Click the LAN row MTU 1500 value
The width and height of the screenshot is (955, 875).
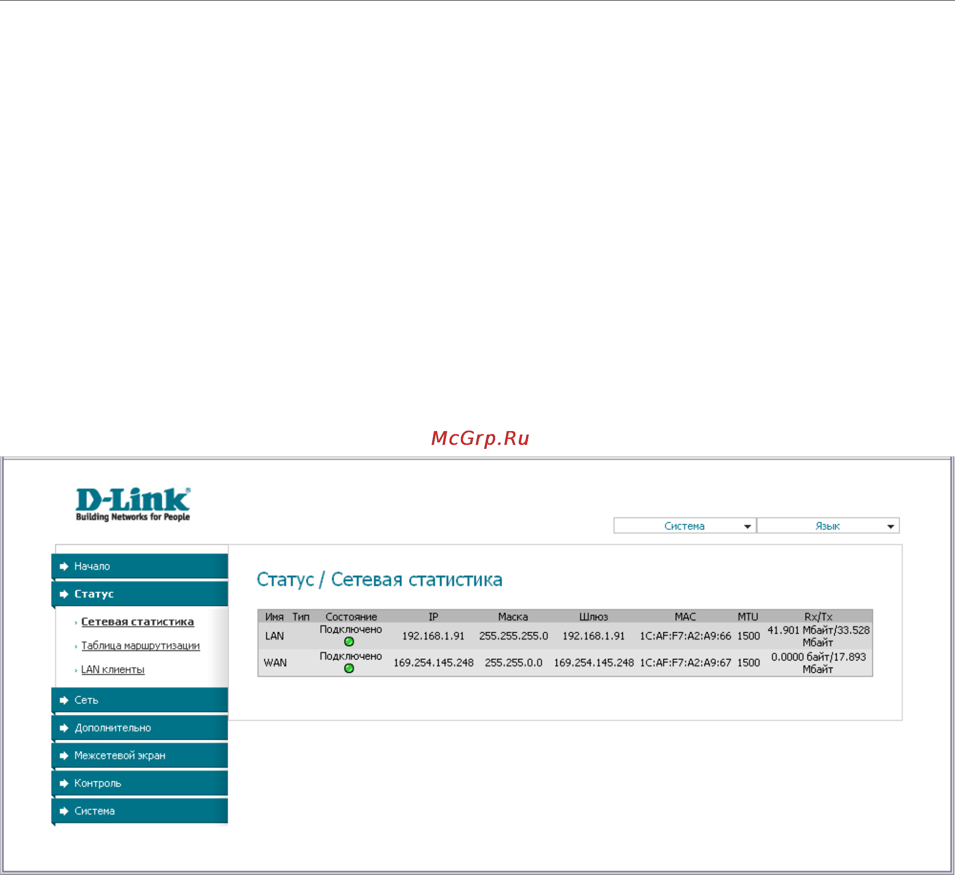click(748, 636)
